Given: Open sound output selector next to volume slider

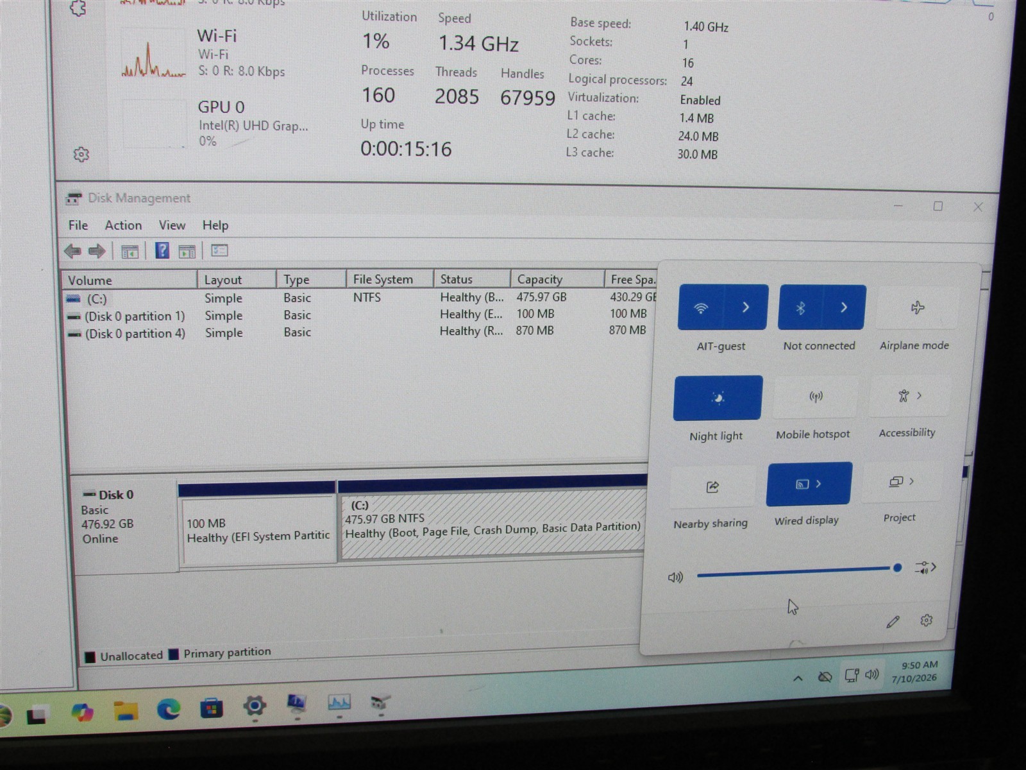Looking at the screenshot, I should 925,567.
